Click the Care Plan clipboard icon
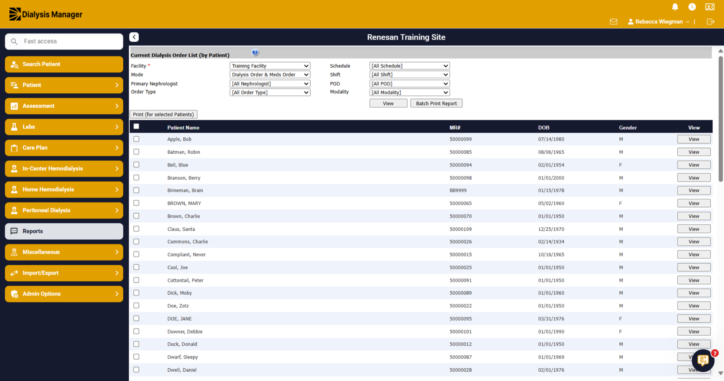Image resolution: width=724 pixels, height=381 pixels. pos(14,148)
